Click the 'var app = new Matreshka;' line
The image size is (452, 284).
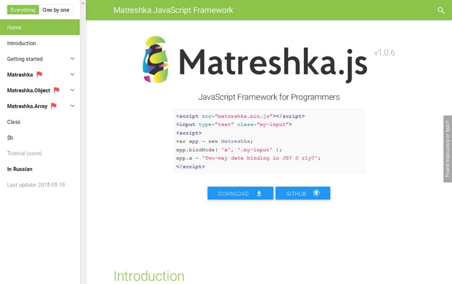pos(215,142)
